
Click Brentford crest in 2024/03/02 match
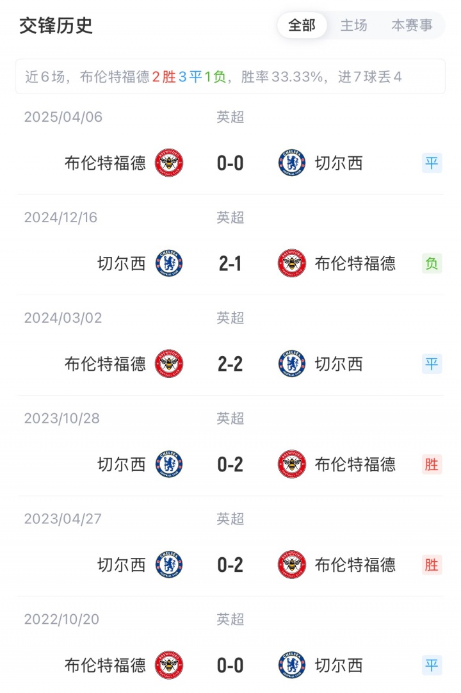(x=169, y=364)
